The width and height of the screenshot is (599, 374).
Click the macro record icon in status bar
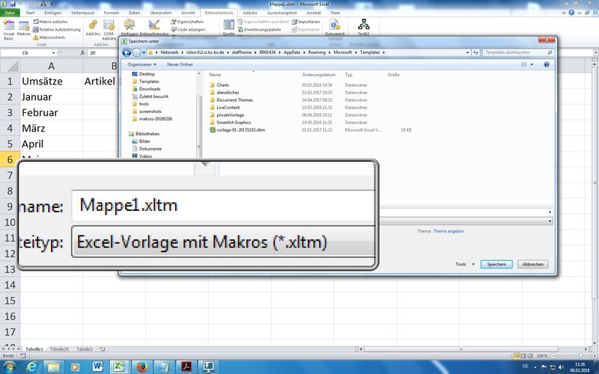(23, 356)
